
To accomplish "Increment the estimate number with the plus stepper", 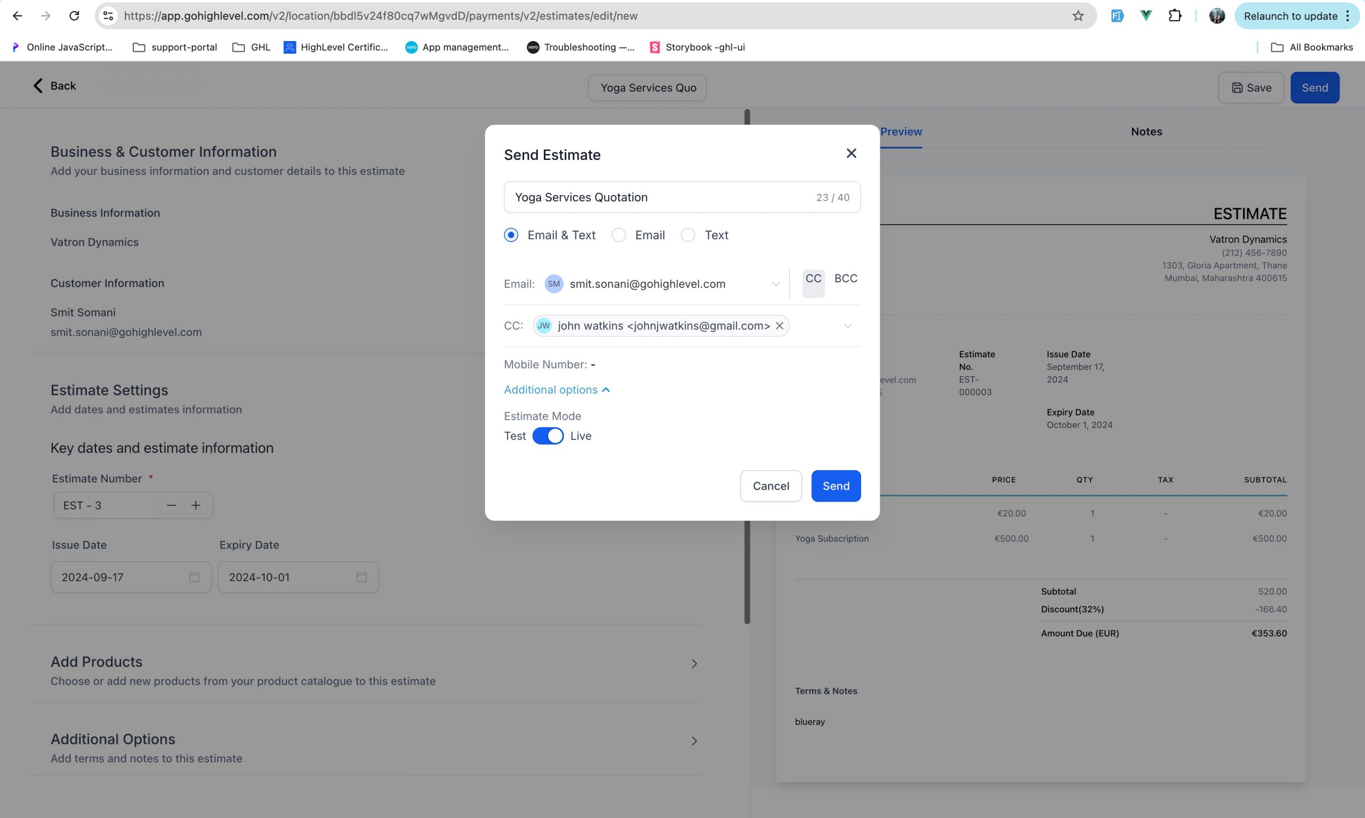I will click(x=196, y=505).
